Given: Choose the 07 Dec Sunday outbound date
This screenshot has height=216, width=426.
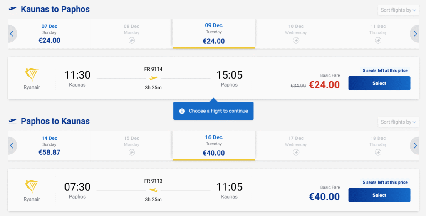Looking at the screenshot, I should (50, 33).
